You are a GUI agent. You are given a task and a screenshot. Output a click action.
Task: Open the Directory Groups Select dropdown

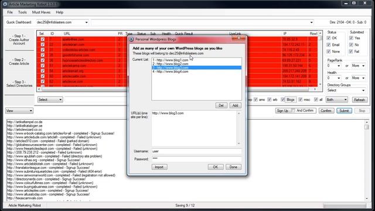tap(346, 90)
